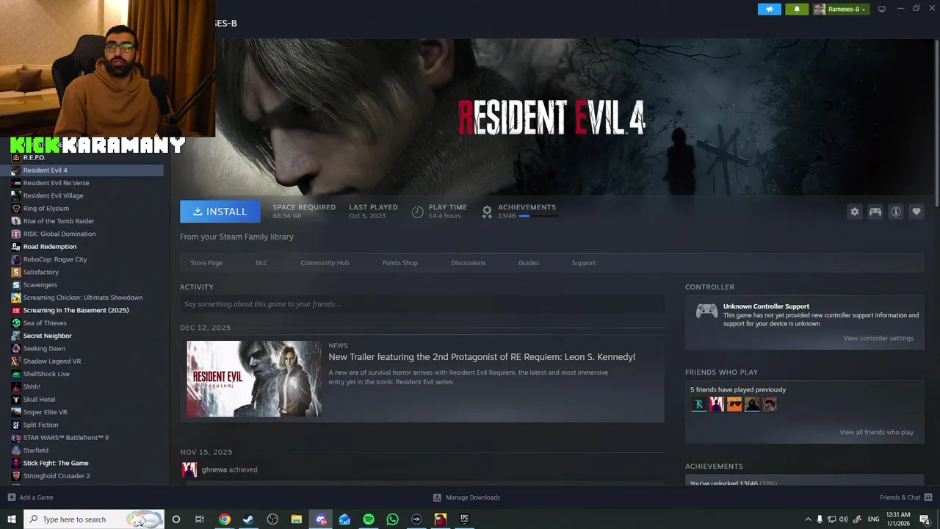Click the blue Install button
940x529 pixels.
[x=220, y=212]
